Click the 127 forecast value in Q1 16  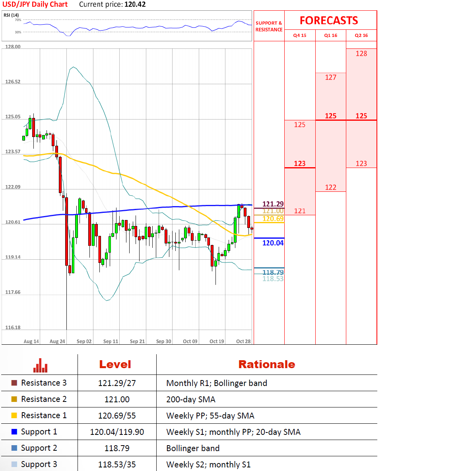330,77
